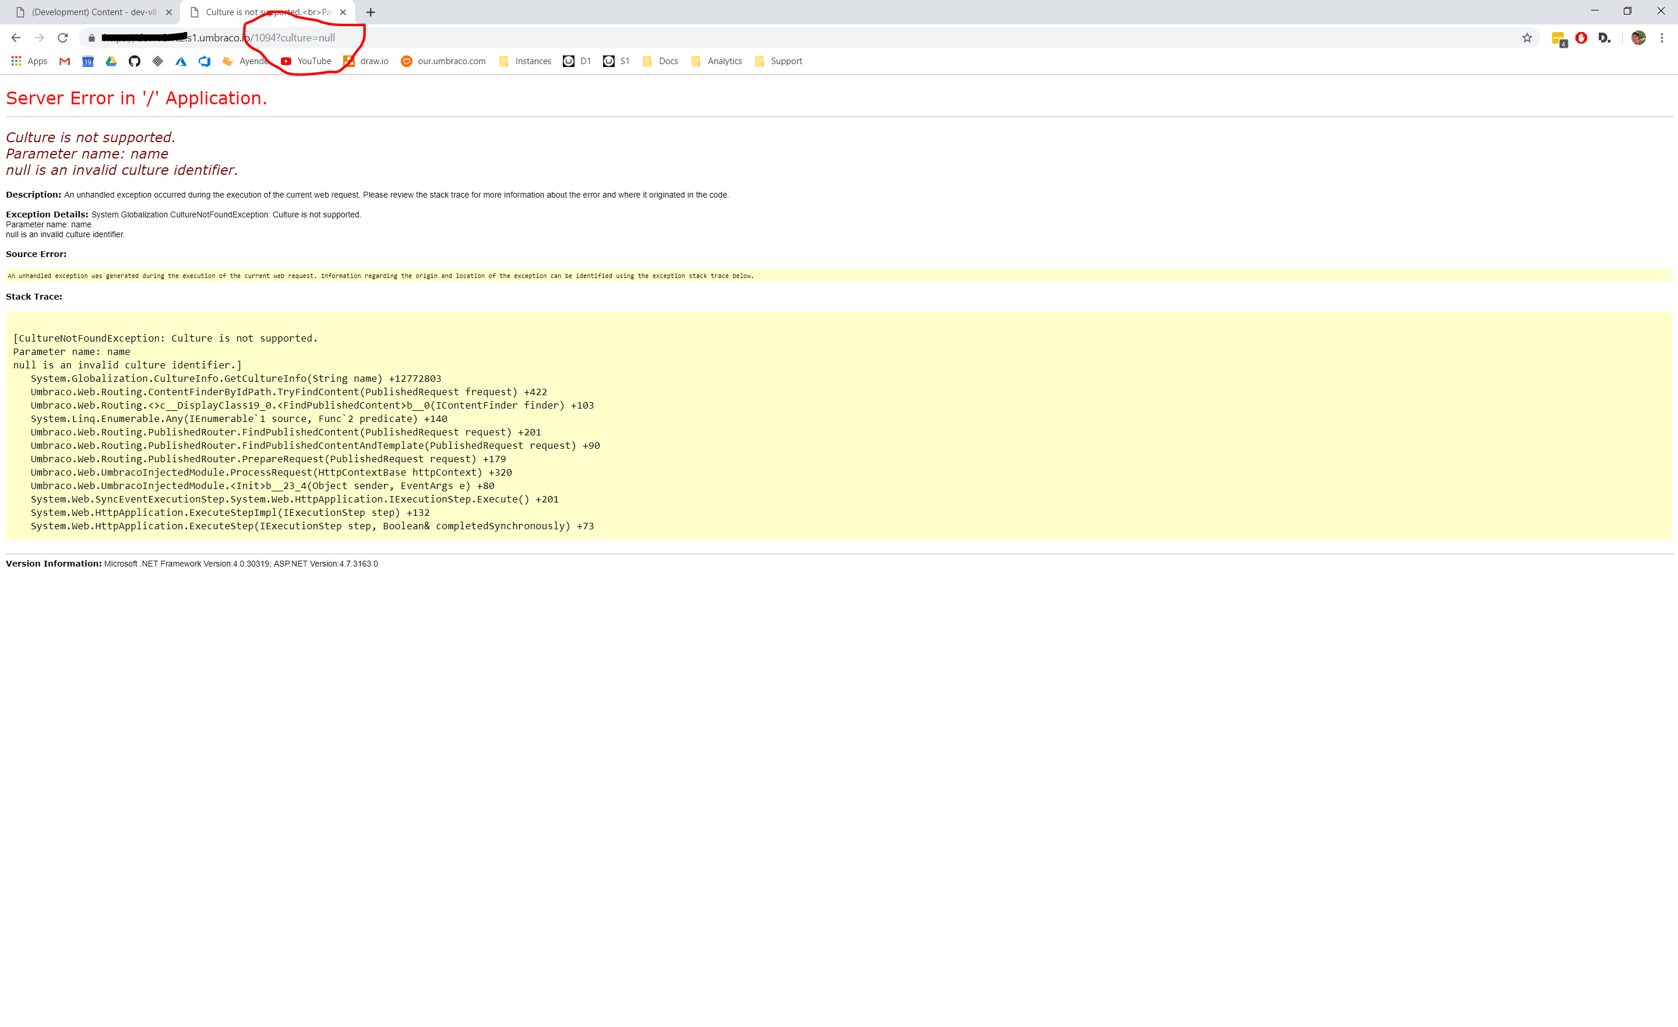Open the LastPass extension popup

(x=1557, y=38)
